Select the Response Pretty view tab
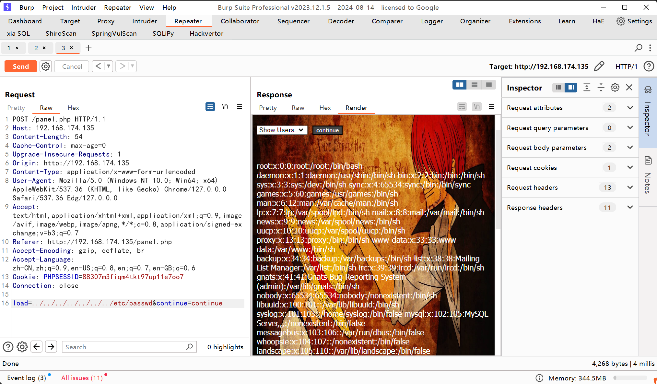Image resolution: width=657 pixels, height=384 pixels. [x=268, y=108]
